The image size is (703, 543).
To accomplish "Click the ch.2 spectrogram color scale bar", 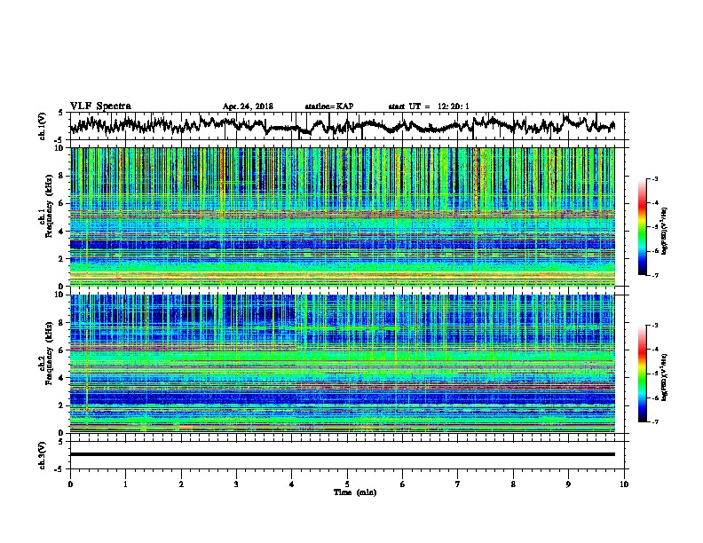I will [x=643, y=374].
